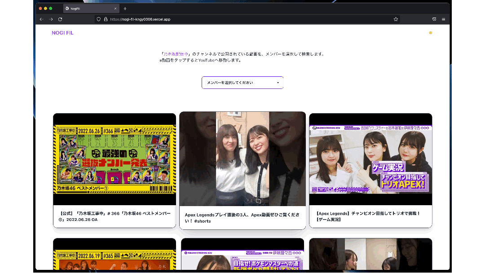Go forward with the browser forward arrow
This screenshot has width=485, height=273.
click(x=51, y=19)
